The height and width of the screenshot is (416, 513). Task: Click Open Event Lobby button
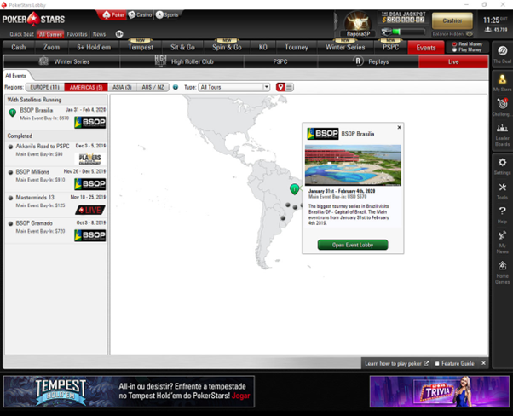click(353, 245)
